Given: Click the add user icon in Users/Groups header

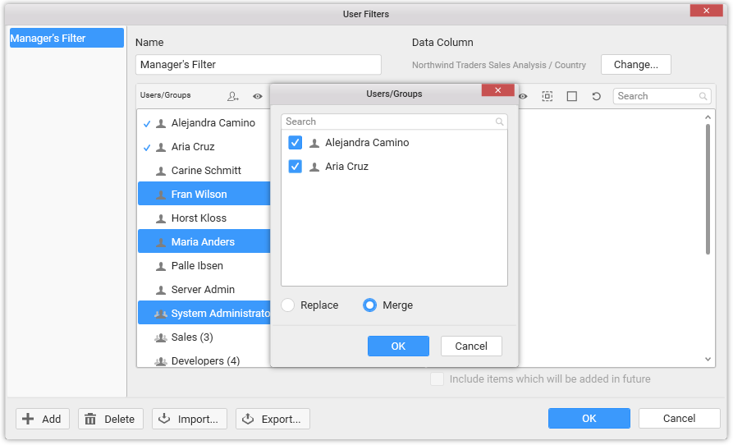Looking at the screenshot, I should point(233,96).
